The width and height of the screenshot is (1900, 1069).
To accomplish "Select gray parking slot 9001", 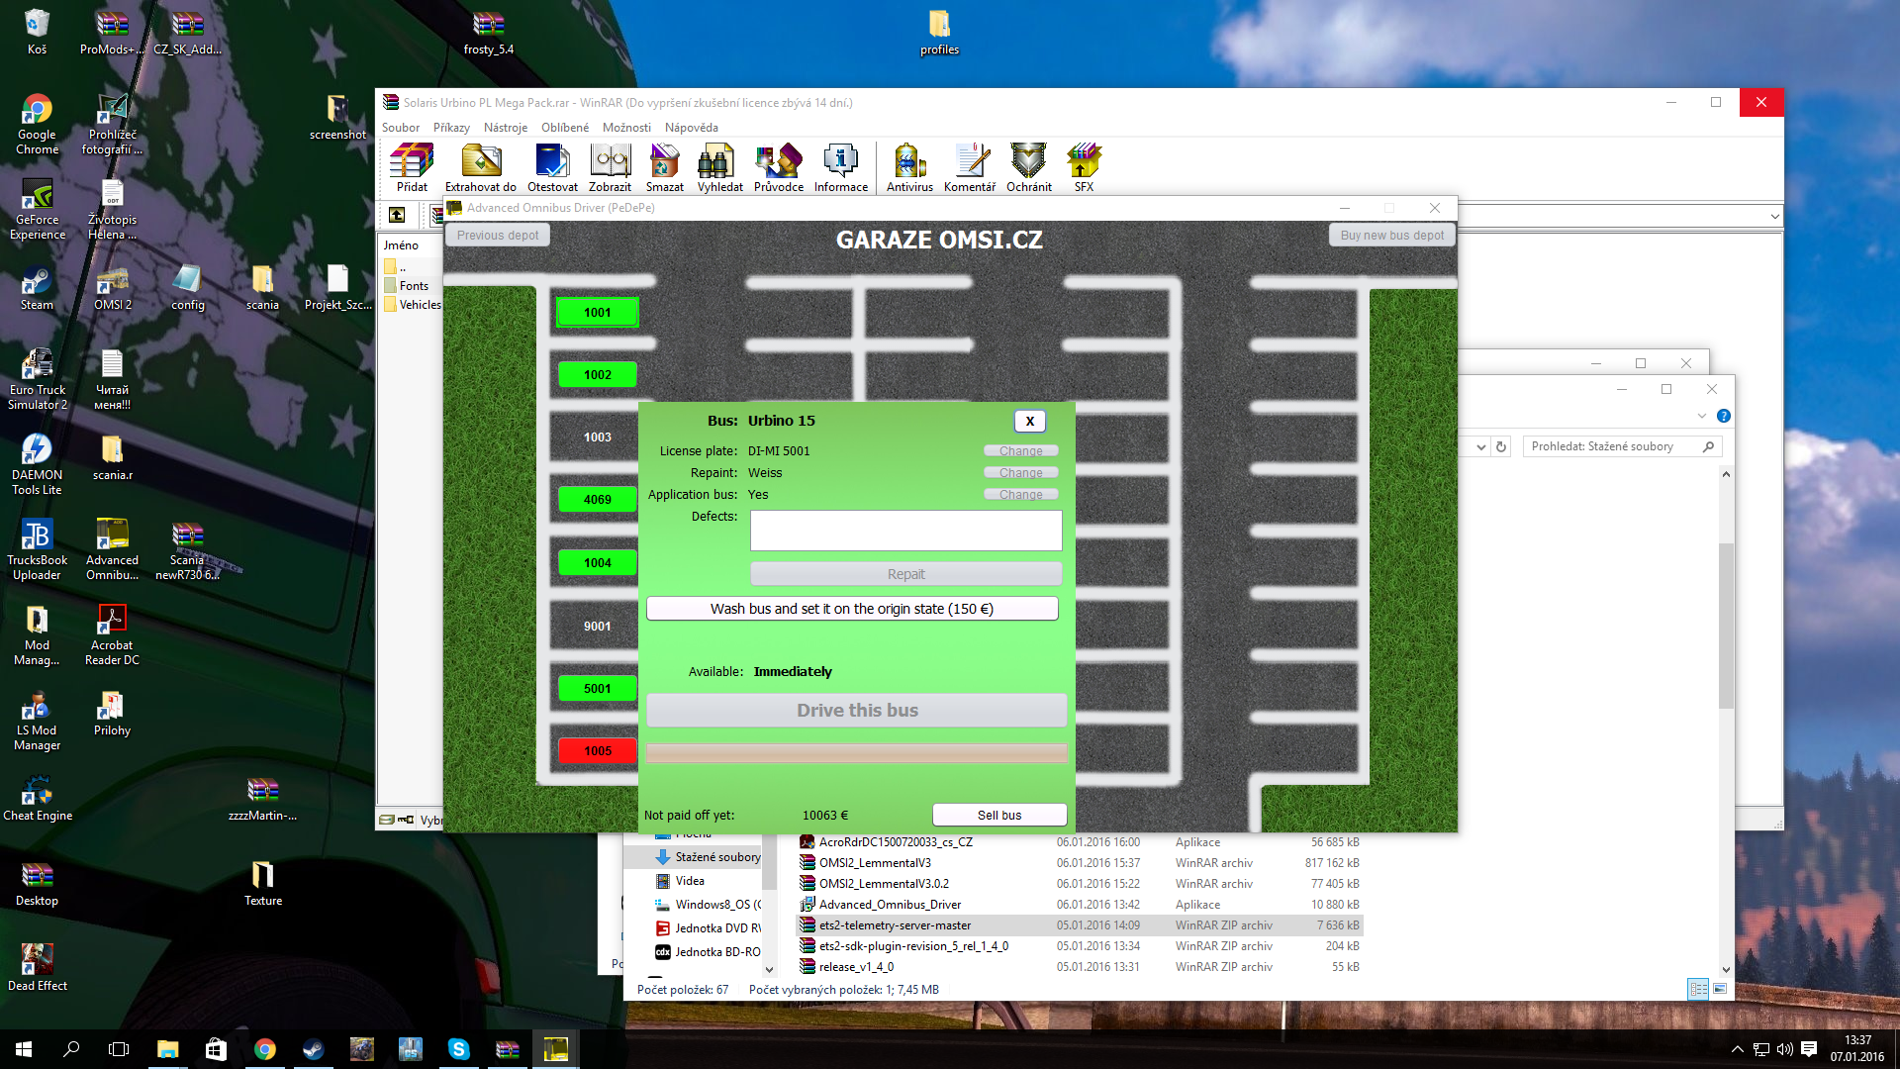I will [597, 627].
